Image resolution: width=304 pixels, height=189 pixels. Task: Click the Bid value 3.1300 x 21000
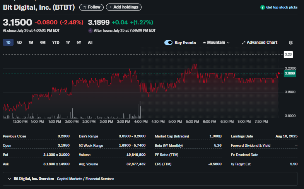(x=56, y=155)
